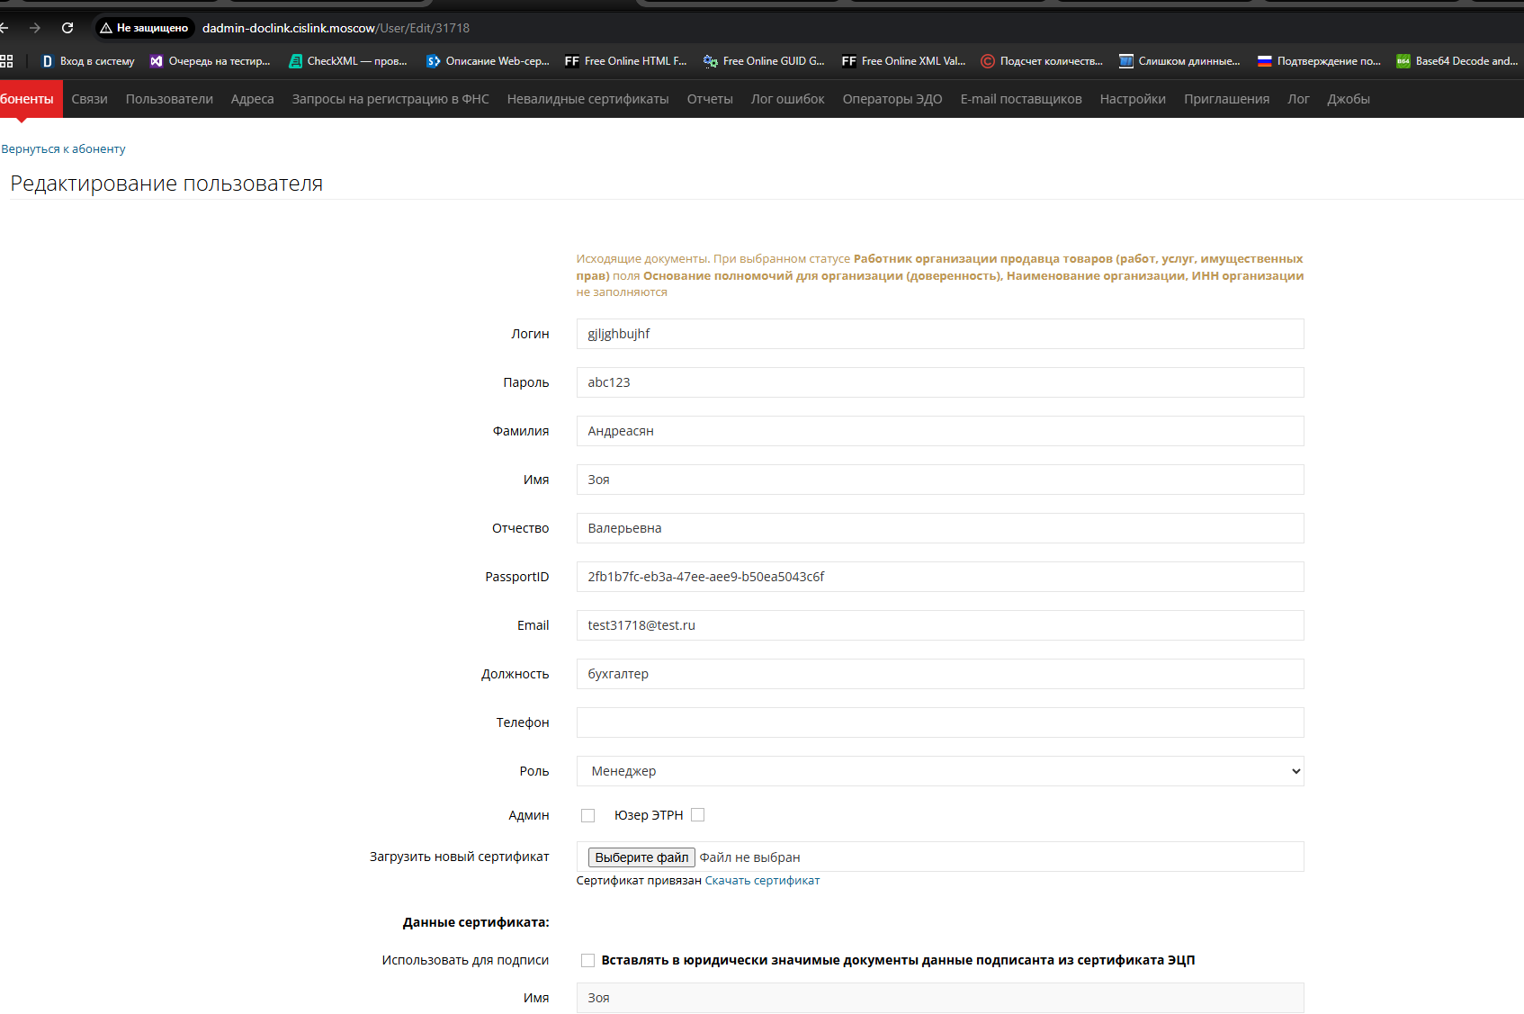Focus the Фамилия input field
Screen dimensions: 1524x1014
tap(940, 431)
